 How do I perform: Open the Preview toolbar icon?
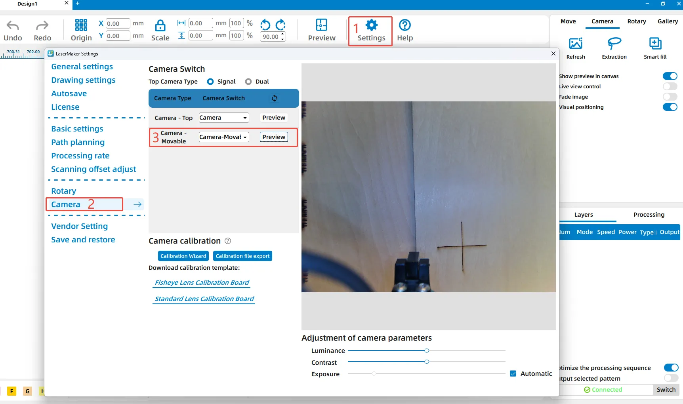(x=321, y=25)
